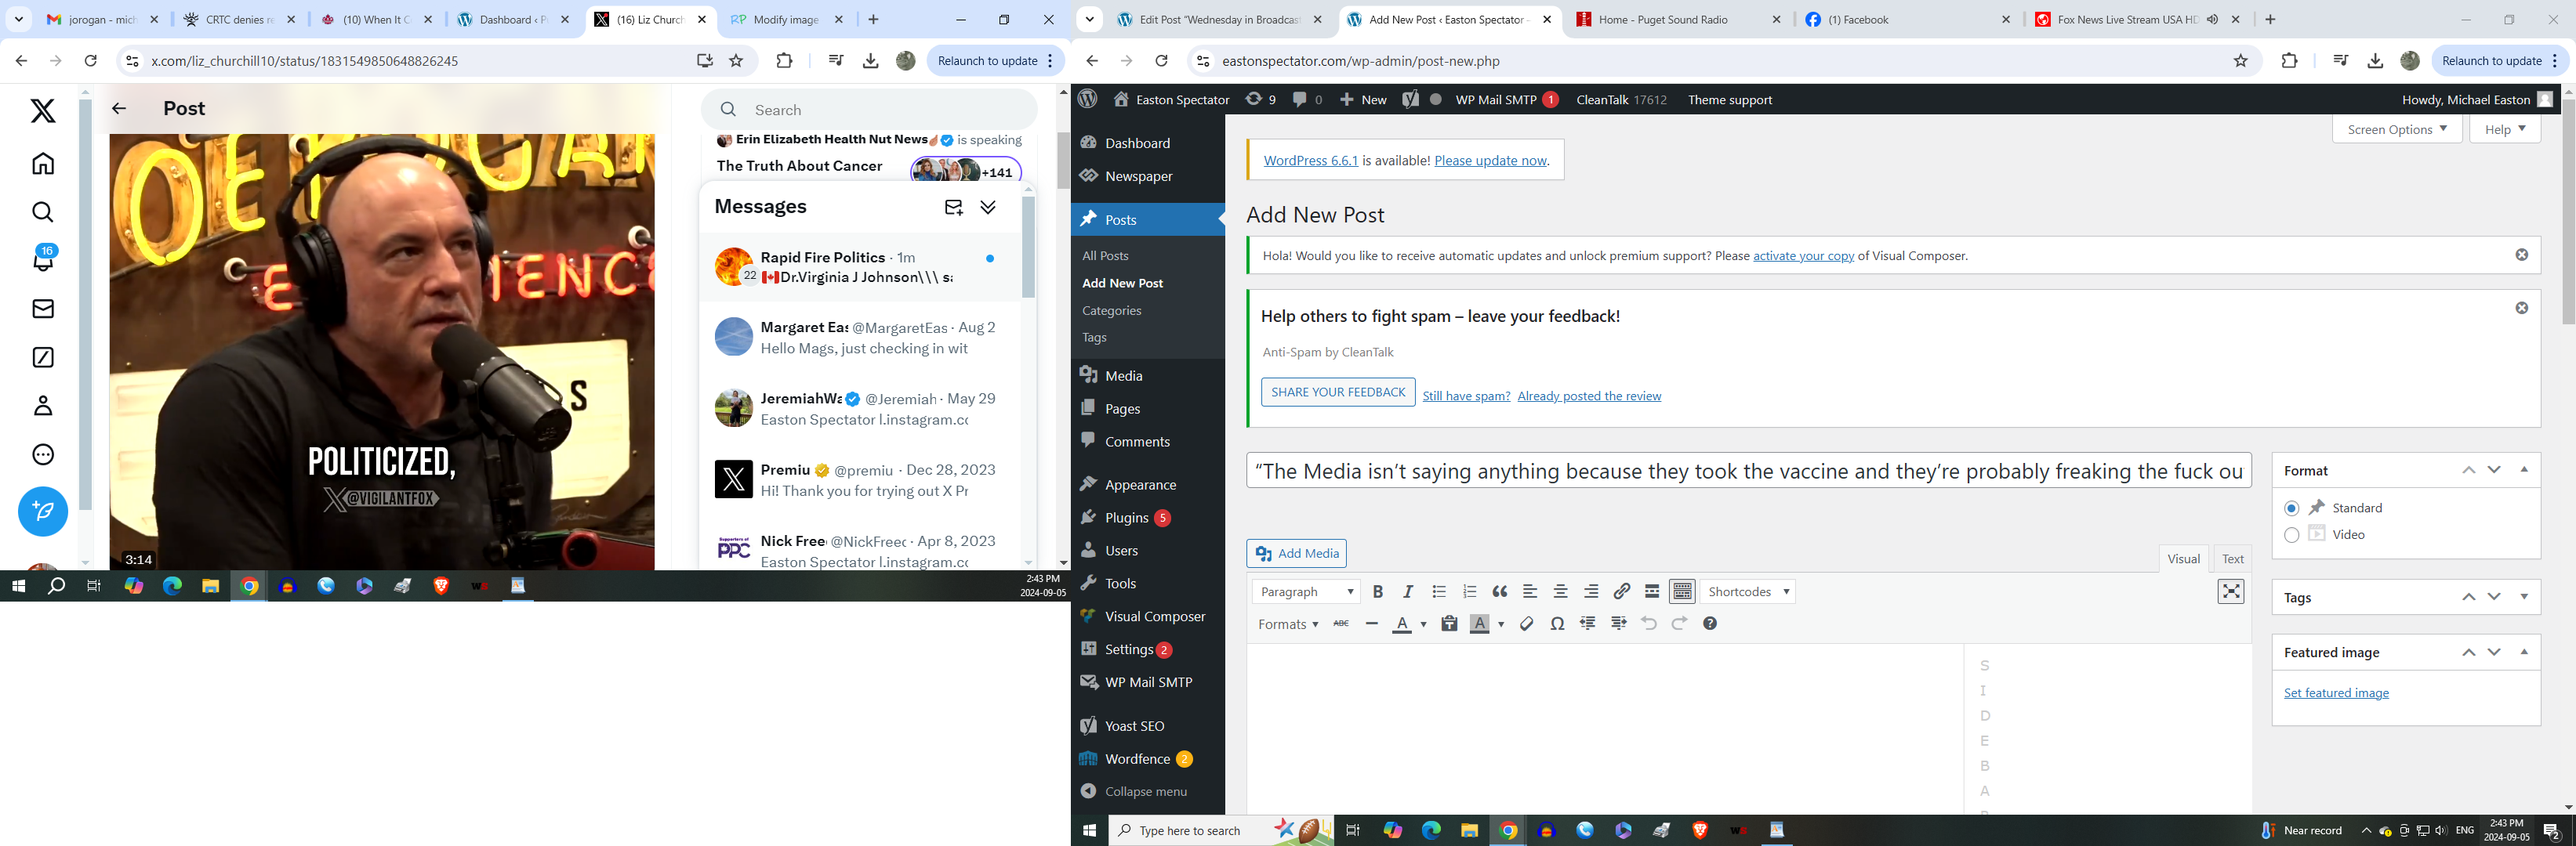Toggle the editor toolbar kitchen sink
Image resolution: width=2576 pixels, height=846 pixels.
point(1682,592)
